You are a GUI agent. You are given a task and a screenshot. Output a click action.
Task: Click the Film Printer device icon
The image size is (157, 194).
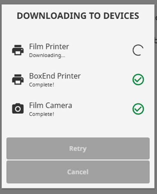point(18,50)
